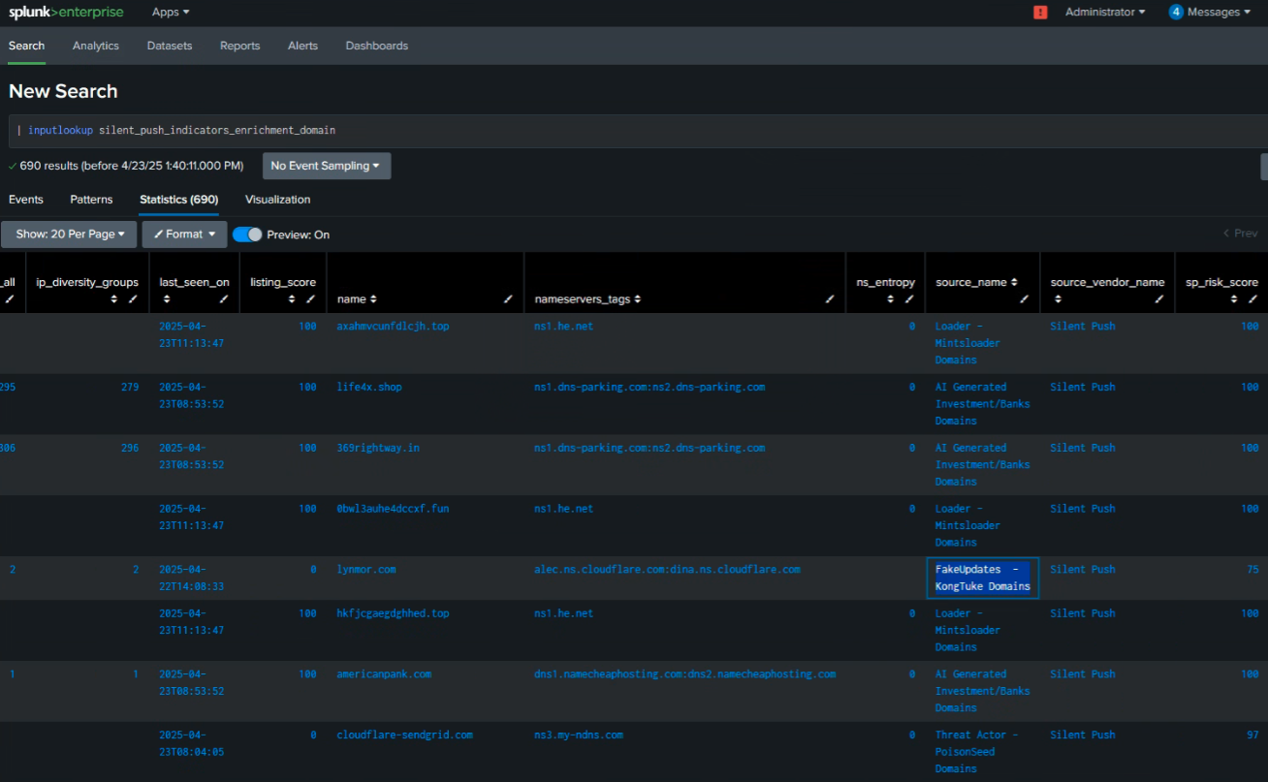Image resolution: width=1268 pixels, height=782 pixels.
Task: Click domain americanpank.com
Action: pyautogui.click(x=384, y=674)
